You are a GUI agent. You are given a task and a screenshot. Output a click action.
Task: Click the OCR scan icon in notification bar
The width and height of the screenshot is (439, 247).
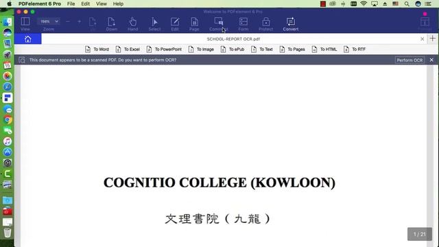22,60
